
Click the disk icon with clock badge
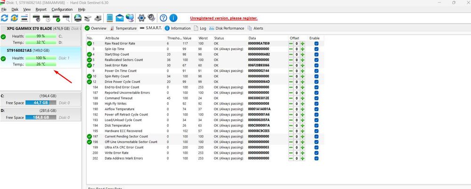point(46,18)
